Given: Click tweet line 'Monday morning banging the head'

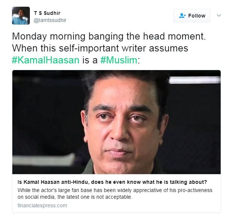Looking at the screenshot, I should [x=109, y=36].
